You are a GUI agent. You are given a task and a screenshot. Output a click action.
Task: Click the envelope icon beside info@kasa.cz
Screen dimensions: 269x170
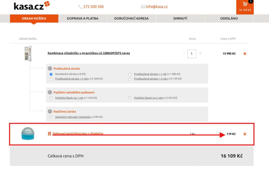pos(143,7)
